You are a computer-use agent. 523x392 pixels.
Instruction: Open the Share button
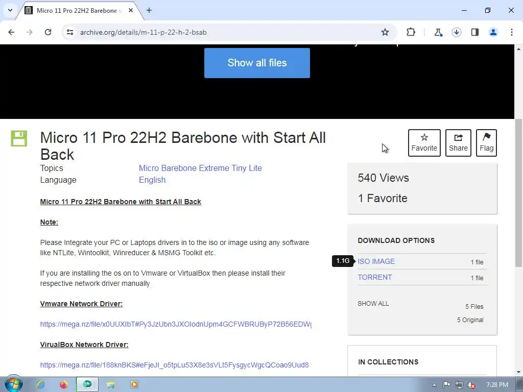pos(458,143)
